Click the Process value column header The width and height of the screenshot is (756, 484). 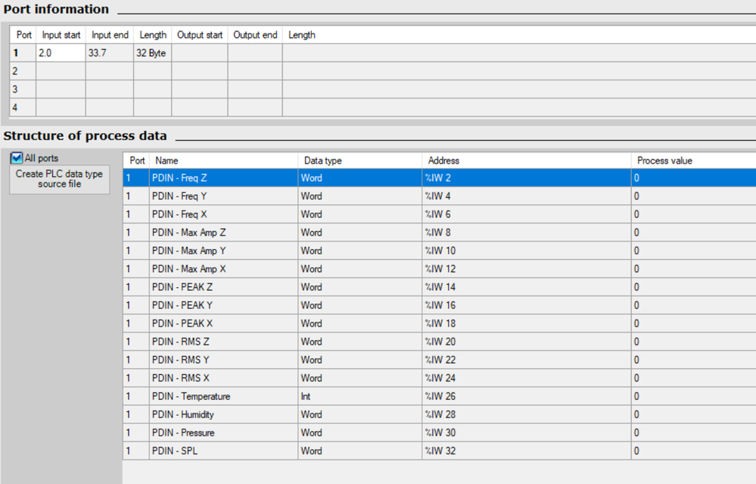pos(694,161)
